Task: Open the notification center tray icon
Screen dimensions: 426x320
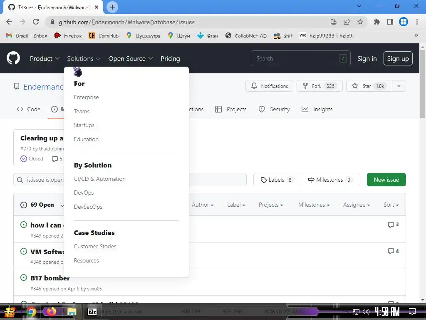Action: 412,312
